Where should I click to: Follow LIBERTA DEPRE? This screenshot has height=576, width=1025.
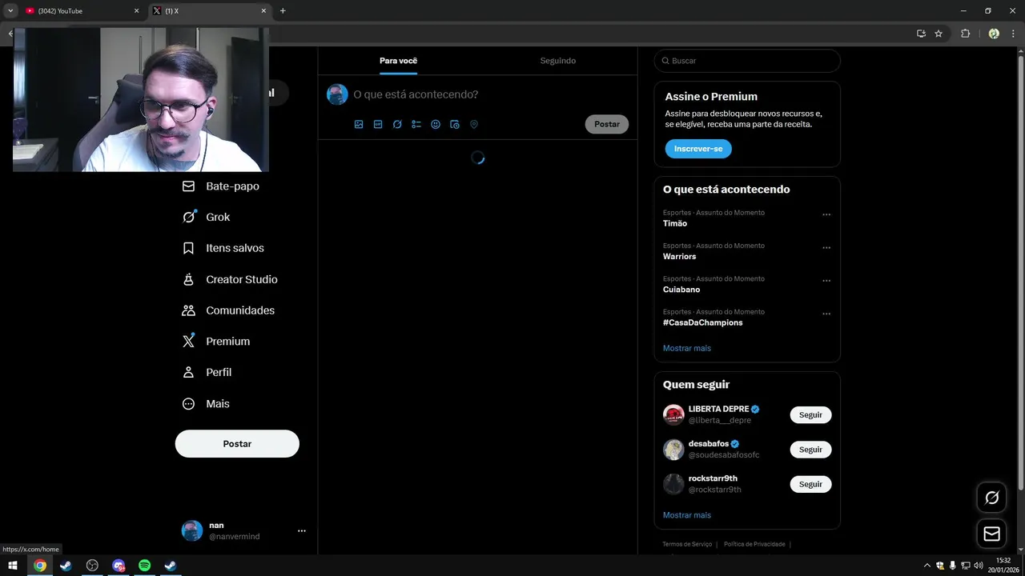810,415
